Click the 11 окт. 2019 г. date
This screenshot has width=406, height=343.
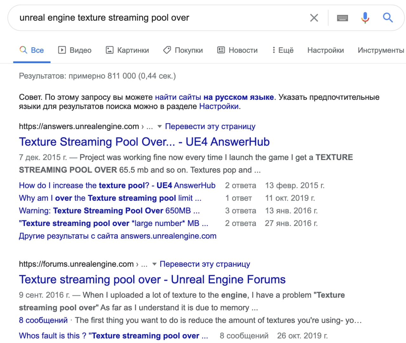click(290, 198)
